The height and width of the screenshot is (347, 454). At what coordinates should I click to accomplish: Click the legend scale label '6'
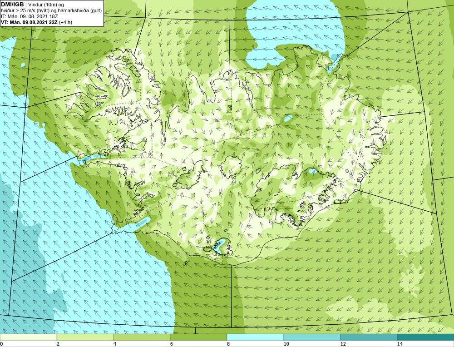[x=172, y=344]
